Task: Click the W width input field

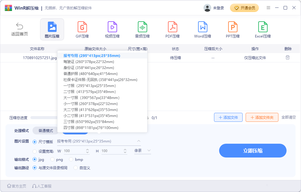Action: tap(74, 151)
